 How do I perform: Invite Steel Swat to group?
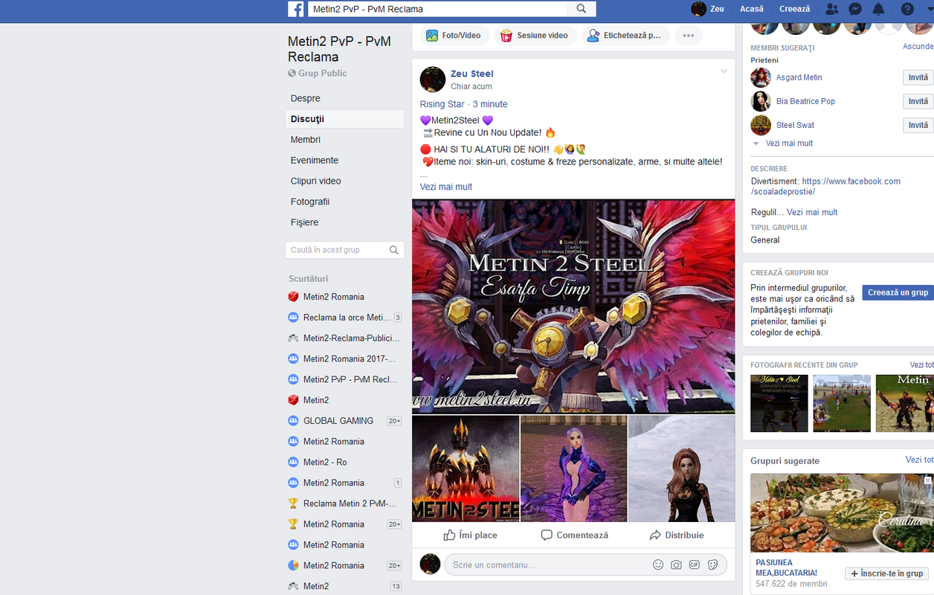point(918,125)
